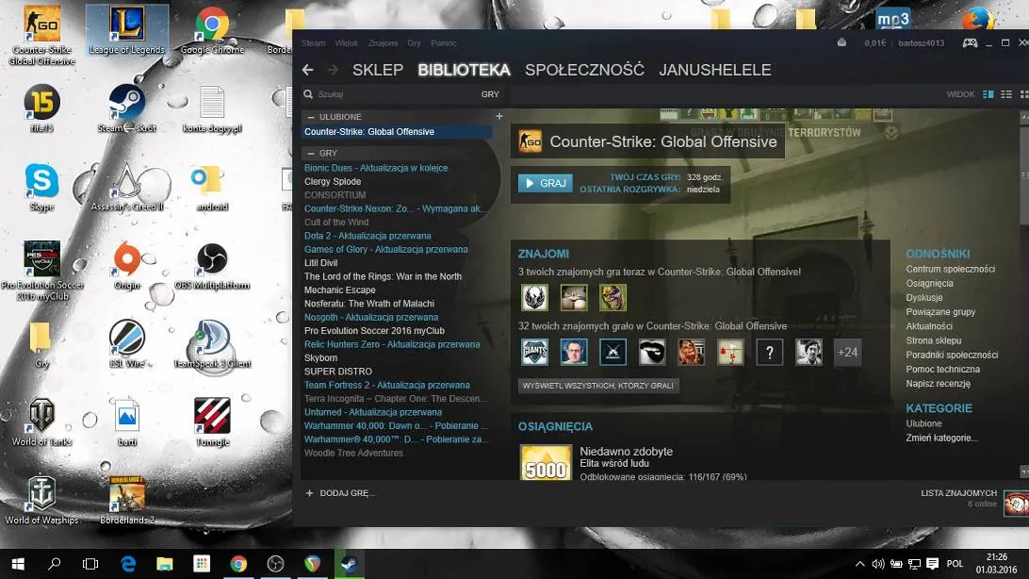Open the Pomoc menu
The image size is (1029, 579).
[x=444, y=43]
